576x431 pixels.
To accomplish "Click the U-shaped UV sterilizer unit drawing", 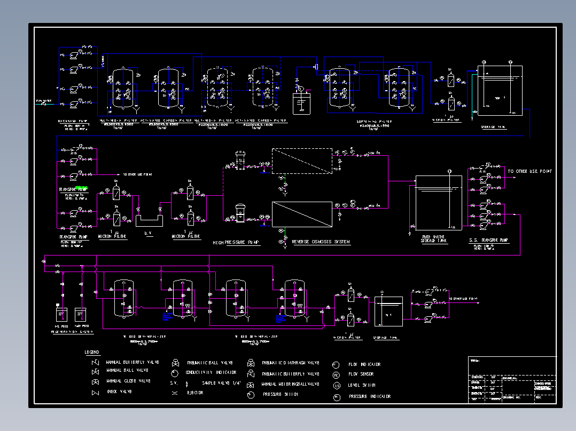I will [149, 220].
